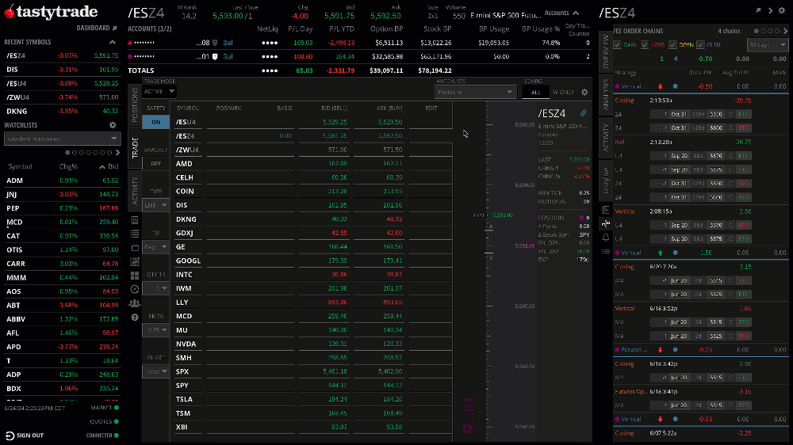This screenshot has width=793, height=445.
Task: Toggle the CLSD checkbox
Action: pos(700,45)
